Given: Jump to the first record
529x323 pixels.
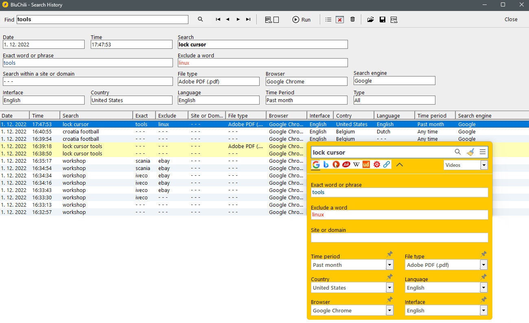Looking at the screenshot, I should [218, 20].
